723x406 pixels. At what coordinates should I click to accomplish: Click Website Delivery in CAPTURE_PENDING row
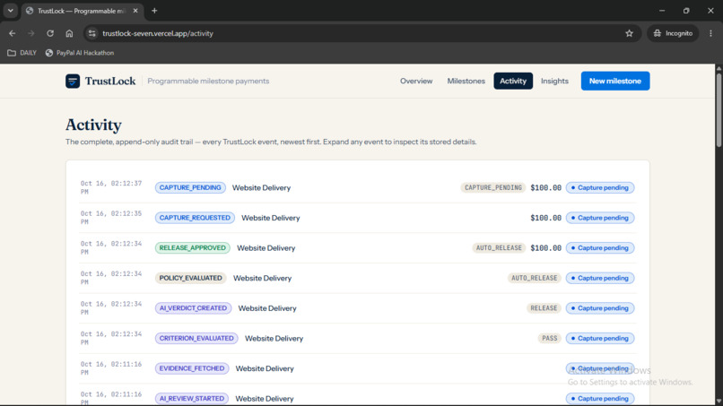tap(261, 187)
